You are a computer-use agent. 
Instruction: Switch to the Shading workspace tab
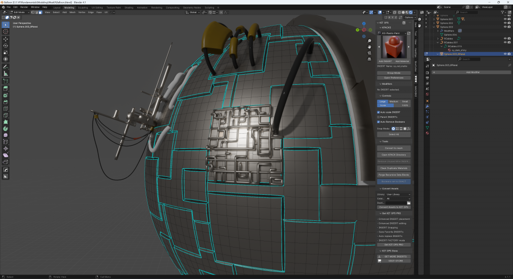click(x=129, y=8)
